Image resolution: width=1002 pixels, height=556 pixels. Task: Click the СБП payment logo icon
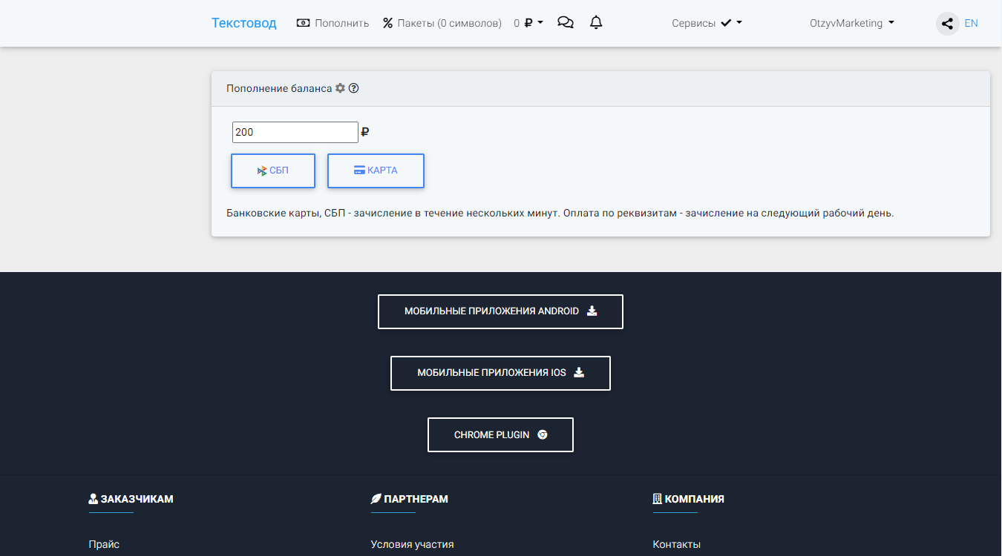point(261,170)
